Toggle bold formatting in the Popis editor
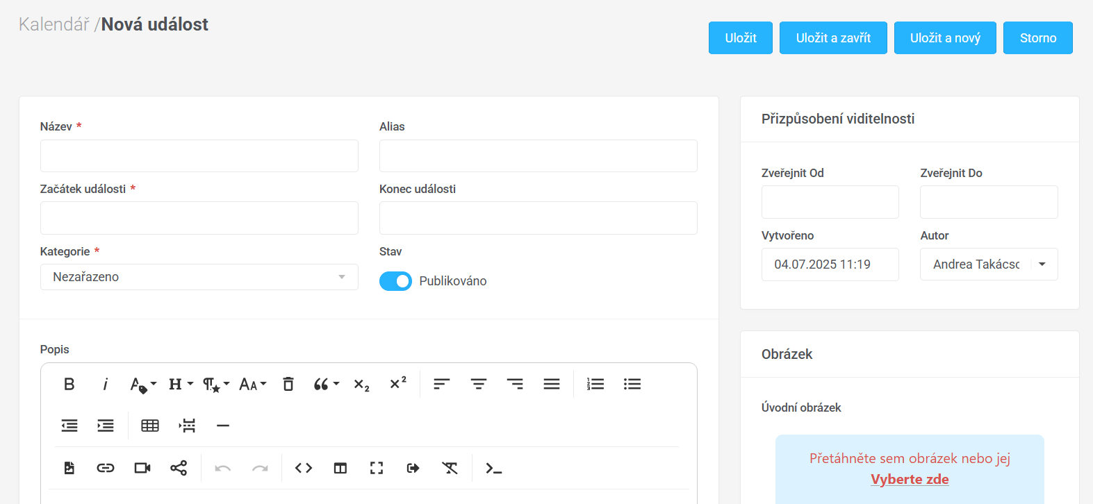 click(x=69, y=384)
